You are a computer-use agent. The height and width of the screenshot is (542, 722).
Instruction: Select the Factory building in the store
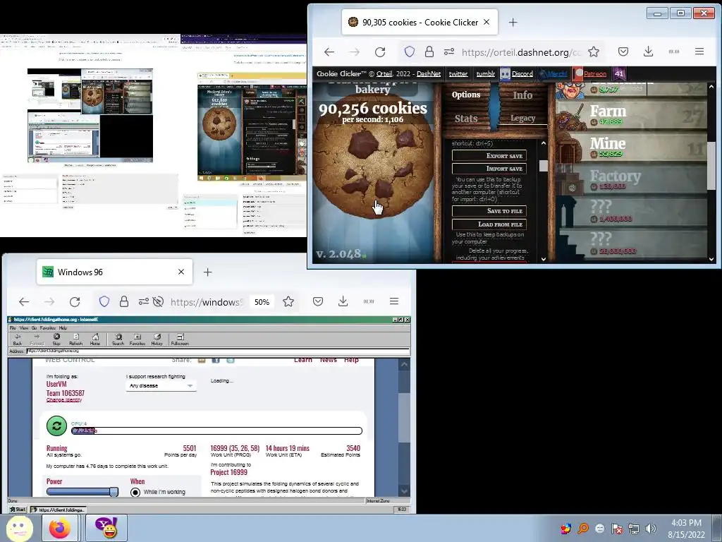pyautogui.click(x=631, y=180)
